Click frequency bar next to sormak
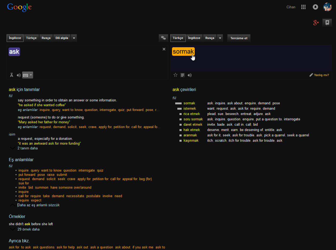The height and width of the screenshot is (250, 336). [x=178, y=103]
